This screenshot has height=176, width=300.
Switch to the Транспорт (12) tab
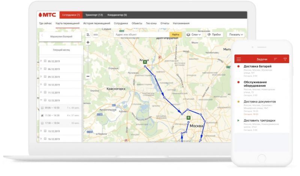click(94, 15)
